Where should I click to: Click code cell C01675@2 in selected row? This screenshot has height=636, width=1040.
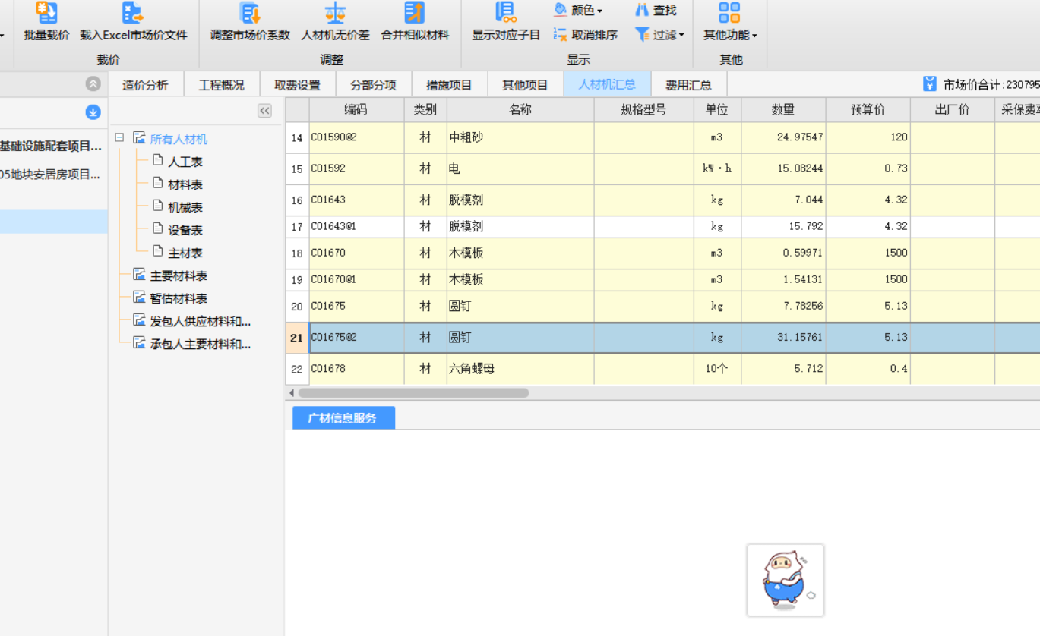click(356, 337)
